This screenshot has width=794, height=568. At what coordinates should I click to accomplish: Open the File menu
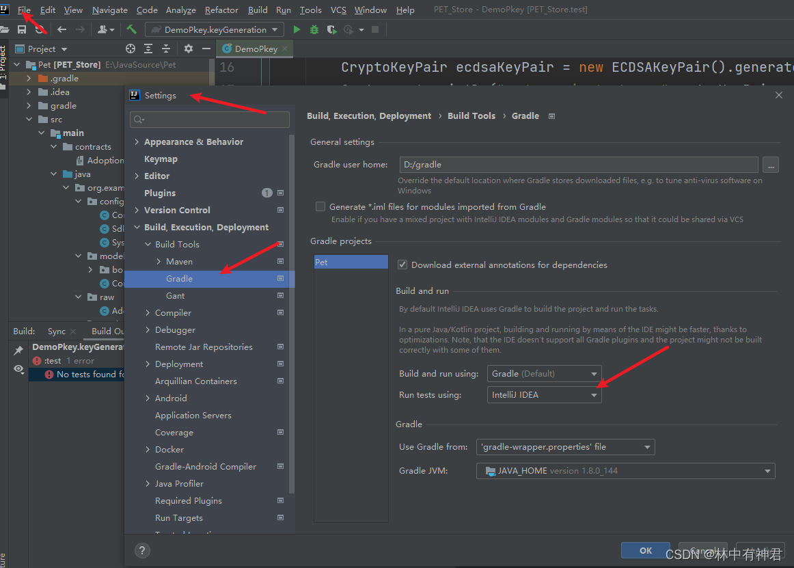click(x=24, y=10)
